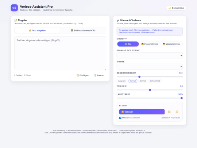
Task: Choose the Sehr schnell speed preset
Action: pyautogui.click(x=155, y=81)
